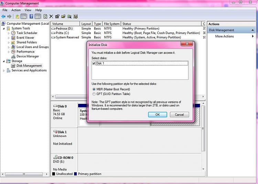Expand Local Users and Groups node
Viewport: 258px width, 184px height.
(9, 47)
